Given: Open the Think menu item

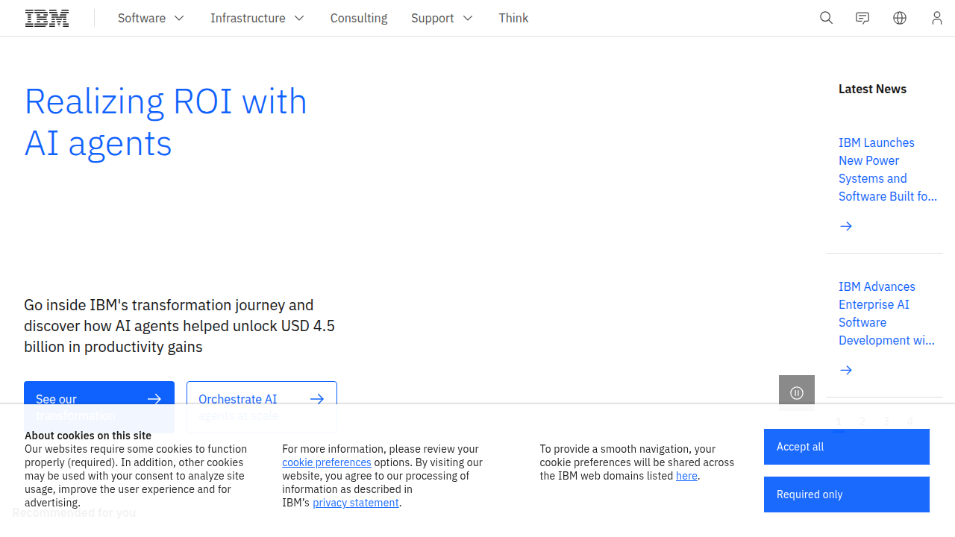Looking at the screenshot, I should [x=513, y=18].
